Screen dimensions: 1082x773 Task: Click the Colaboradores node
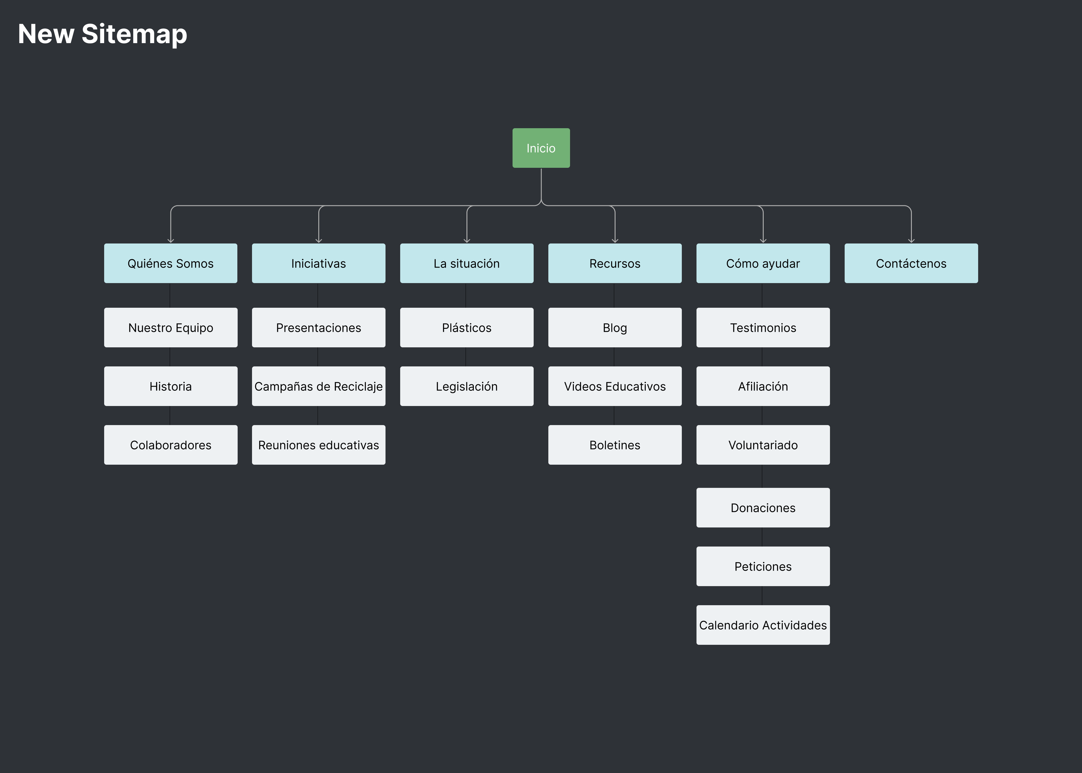[x=170, y=444]
